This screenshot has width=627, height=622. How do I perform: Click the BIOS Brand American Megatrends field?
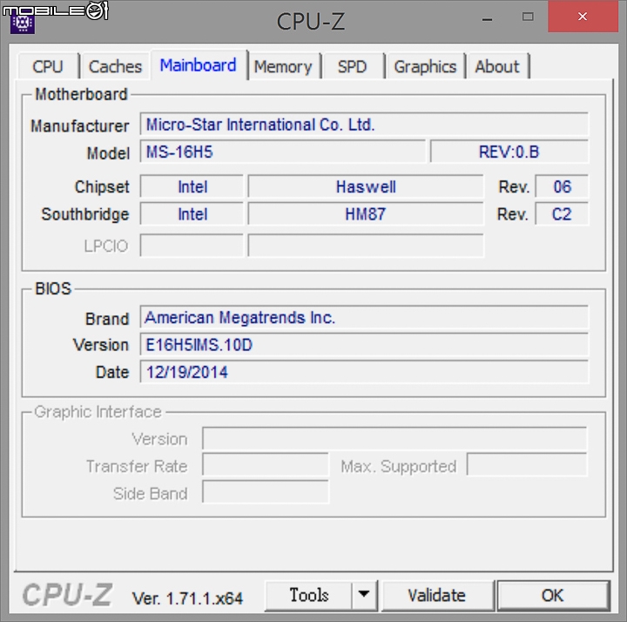[x=364, y=318]
